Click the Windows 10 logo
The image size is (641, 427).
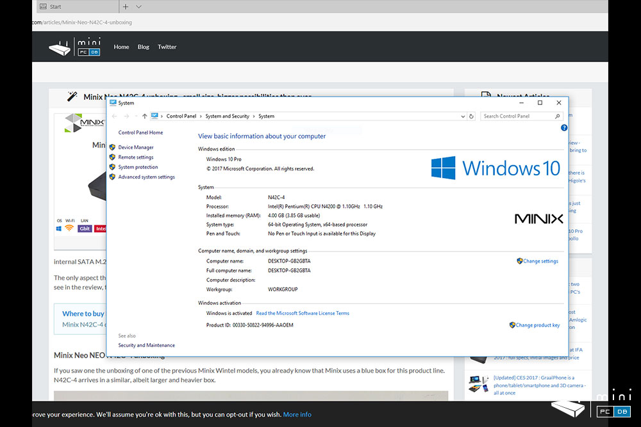click(495, 168)
